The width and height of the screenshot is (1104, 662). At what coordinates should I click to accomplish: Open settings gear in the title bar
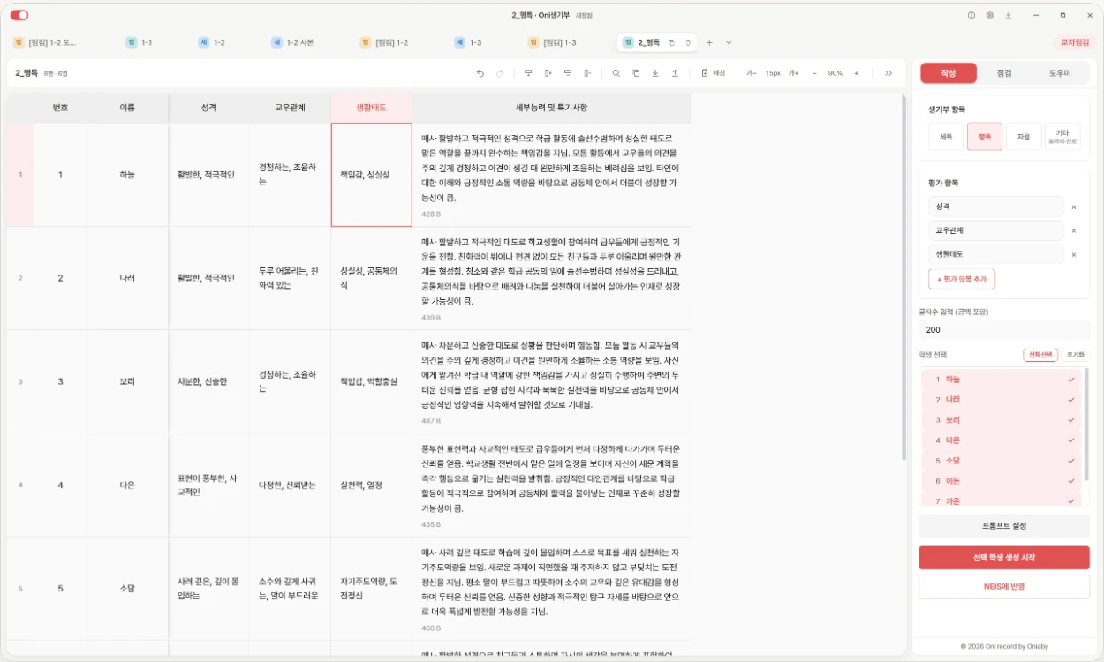pos(990,15)
